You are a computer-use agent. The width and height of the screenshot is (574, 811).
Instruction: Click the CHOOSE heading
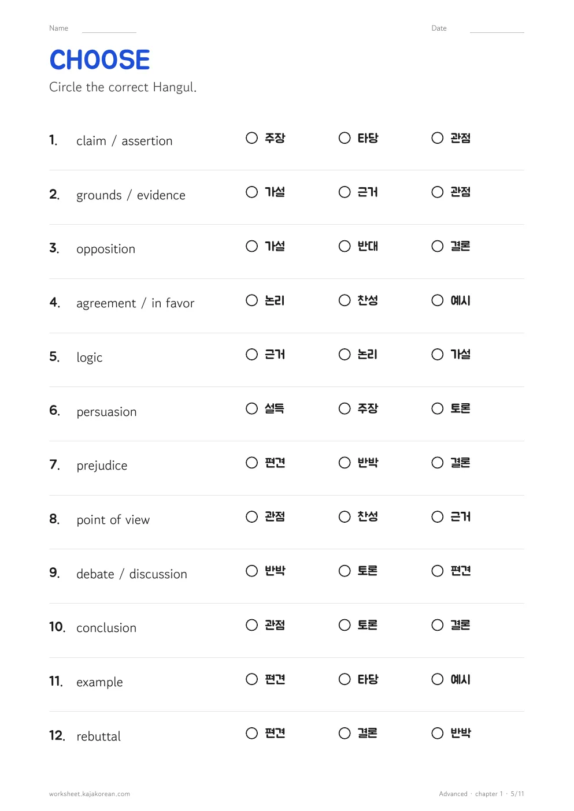99,60
